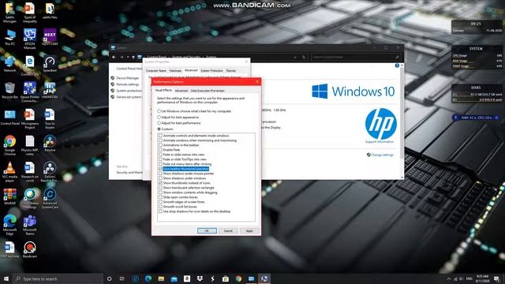
Task: Open the Type of Inequality presentation icon
Action: 30,13
